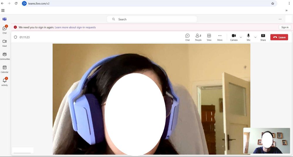
Task: Open the More meeting options
Action: click(x=220, y=37)
